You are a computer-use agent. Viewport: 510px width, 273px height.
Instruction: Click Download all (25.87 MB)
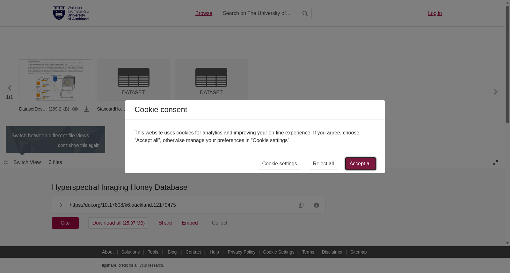pos(119,223)
